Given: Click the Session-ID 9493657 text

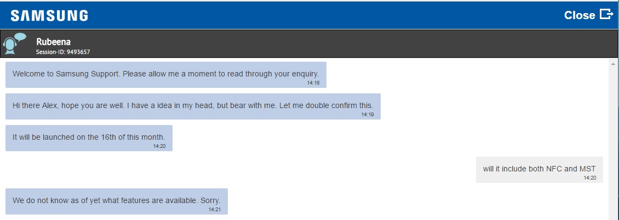Looking at the screenshot, I should coord(63,52).
